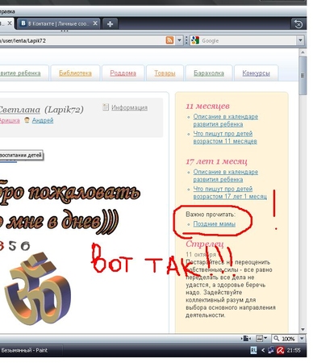Screen dimensions: 313x363
Task: Open the Конкурсы section tab
Action: [x=256, y=73]
